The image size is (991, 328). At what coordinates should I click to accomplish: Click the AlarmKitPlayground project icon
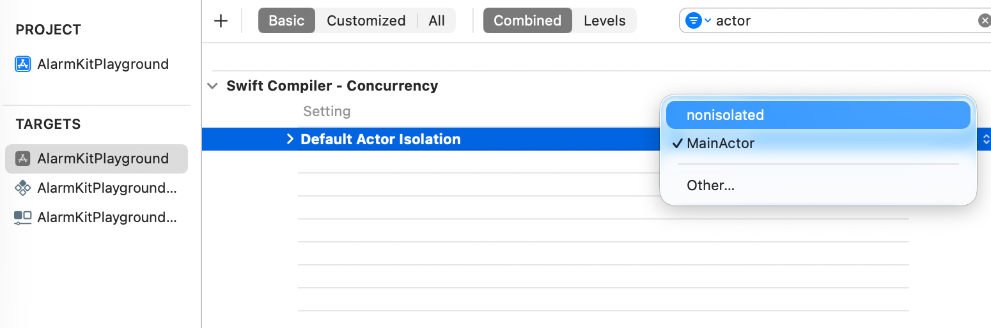pyautogui.click(x=23, y=64)
